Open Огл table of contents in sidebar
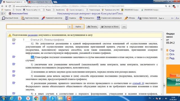The height and width of the screenshot is (101, 180). coord(170,54)
